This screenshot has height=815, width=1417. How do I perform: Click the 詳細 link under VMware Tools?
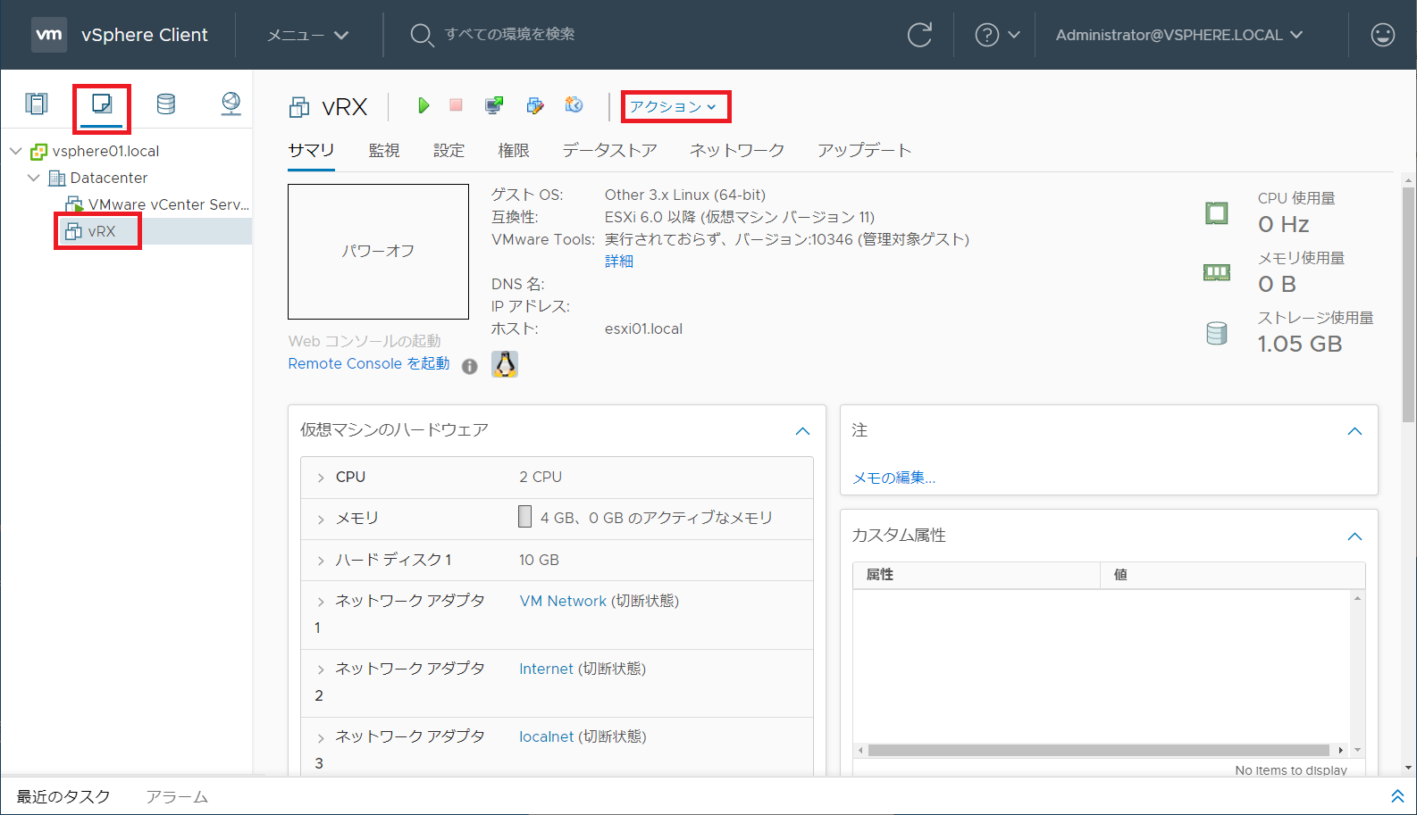click(x=619, y=262)
